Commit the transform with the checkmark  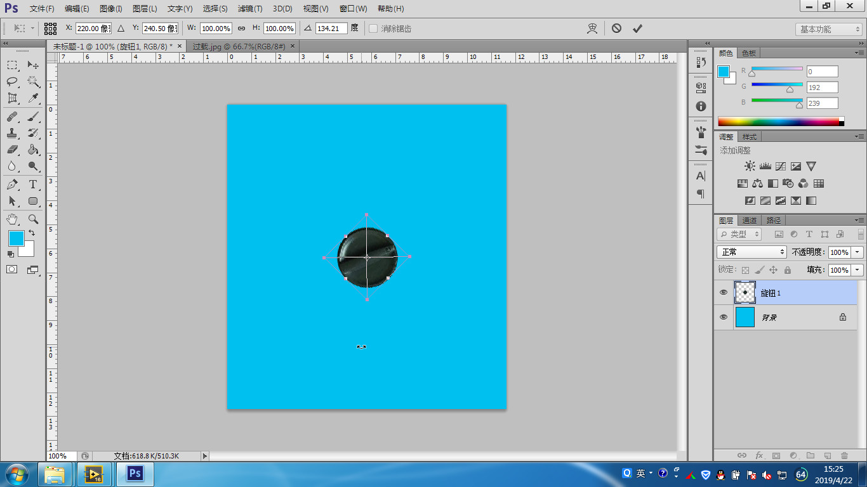click(x=637, y=29)
